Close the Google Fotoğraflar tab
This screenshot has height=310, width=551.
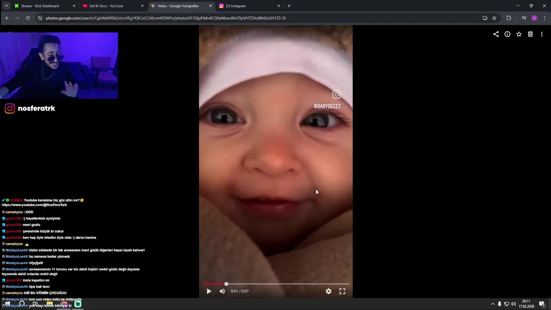point(210,6)
